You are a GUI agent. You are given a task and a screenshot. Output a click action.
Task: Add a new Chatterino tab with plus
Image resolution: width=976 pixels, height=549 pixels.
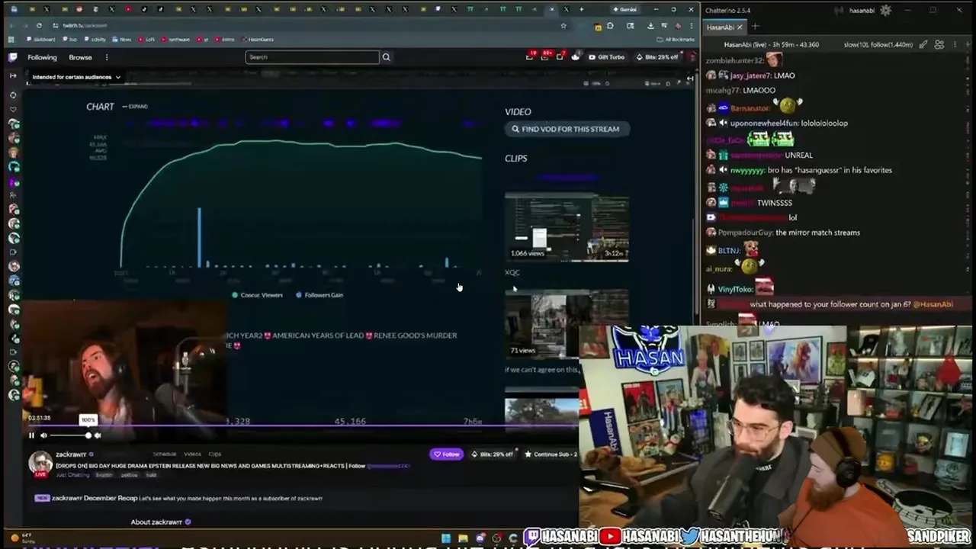(756, 27)
